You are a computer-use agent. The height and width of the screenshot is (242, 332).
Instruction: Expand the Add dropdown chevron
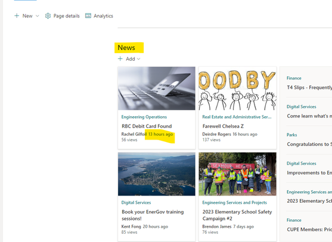click(x=139, y=59)
